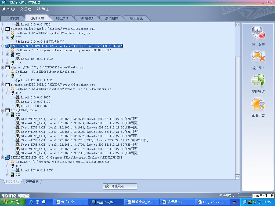Collapse the selected IEXPLORE.EXE PID=964 node
The image size is (275, 206).
[3, 46]
